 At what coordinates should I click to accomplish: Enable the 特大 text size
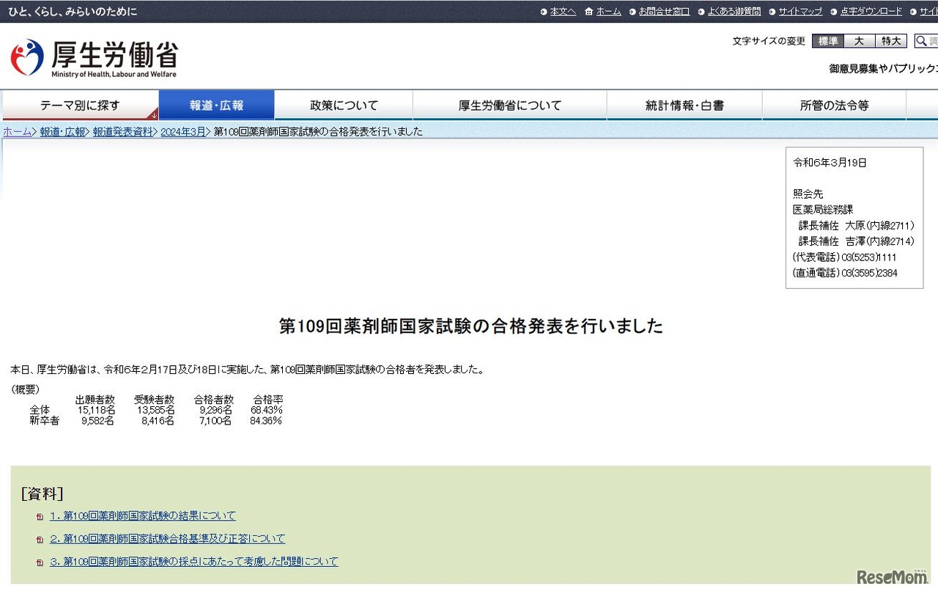[x=891, y=41]
